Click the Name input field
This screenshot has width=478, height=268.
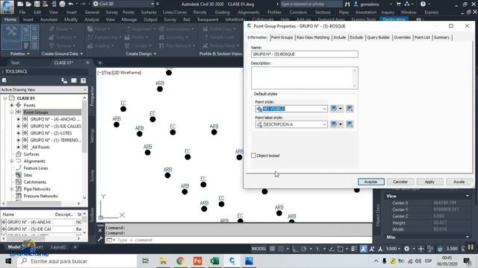[x=305, y=54]
